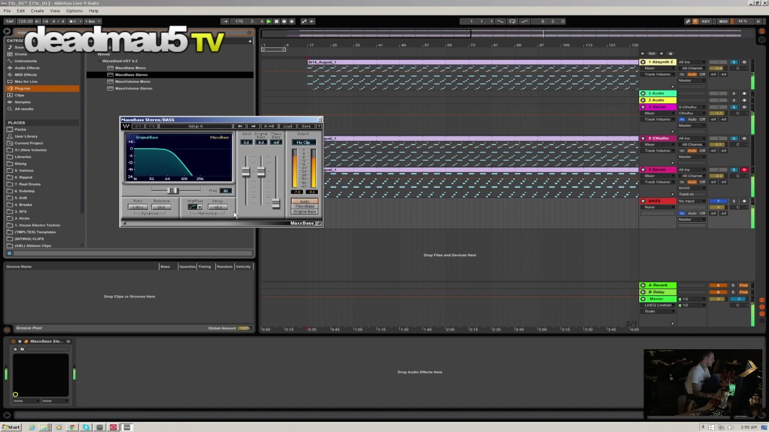Unfold the 2 Audio track
Screen dimensions: 769x432
pyautogui.click(x=643, y=94)
